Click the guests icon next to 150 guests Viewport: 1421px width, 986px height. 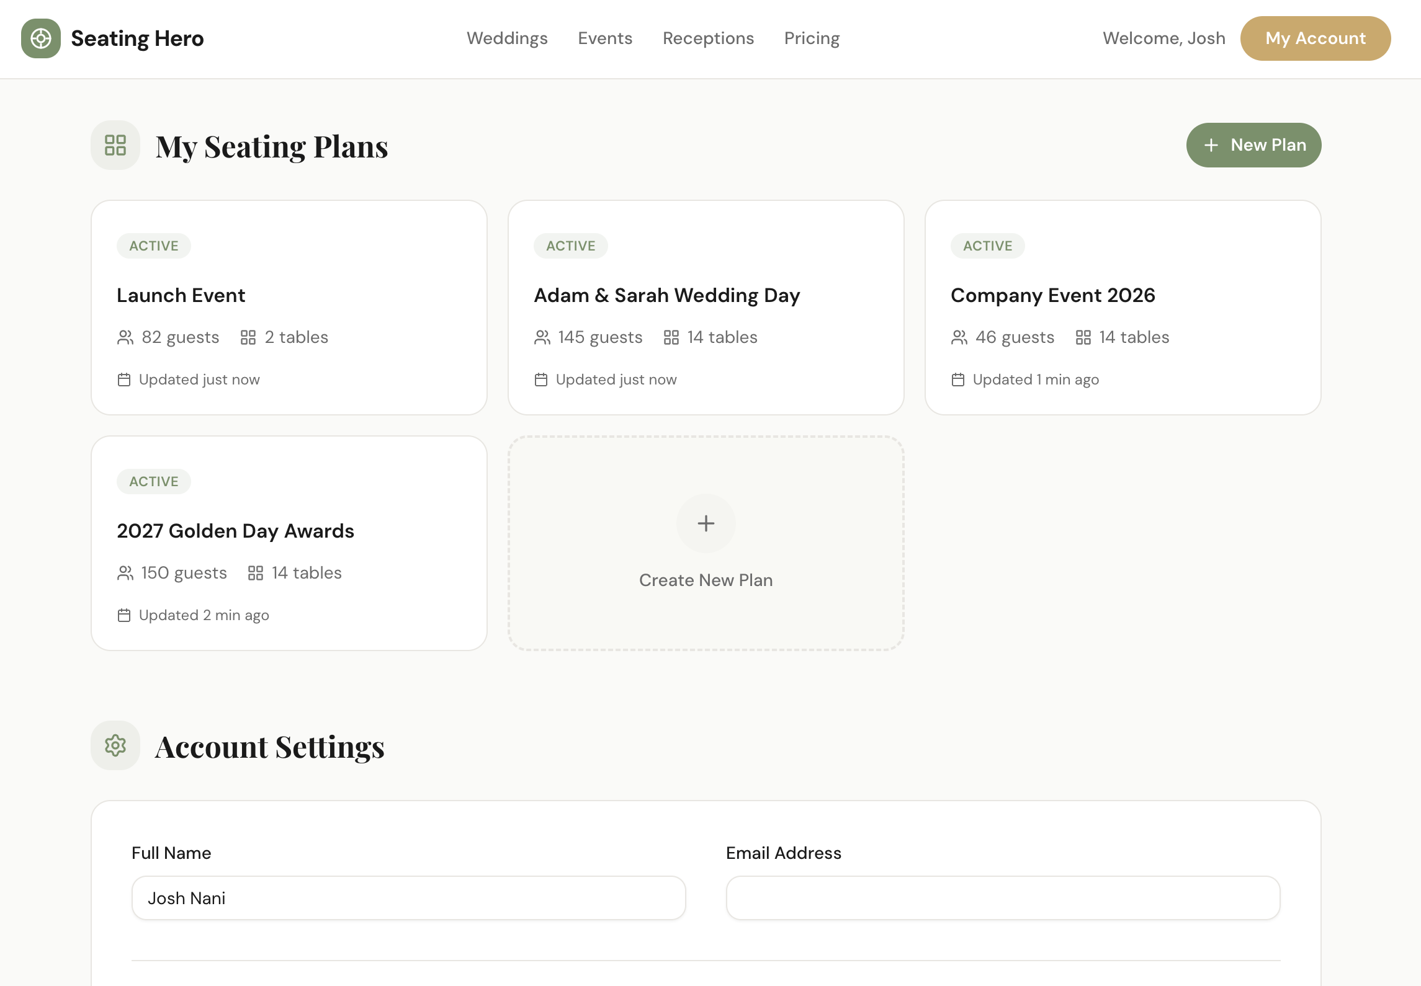[x=125, y=573]
